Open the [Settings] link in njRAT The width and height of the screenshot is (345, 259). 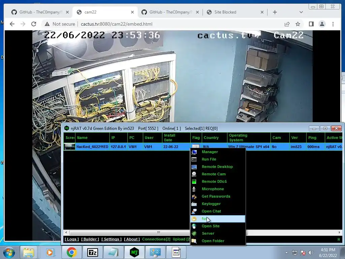[x=111, y=239]
